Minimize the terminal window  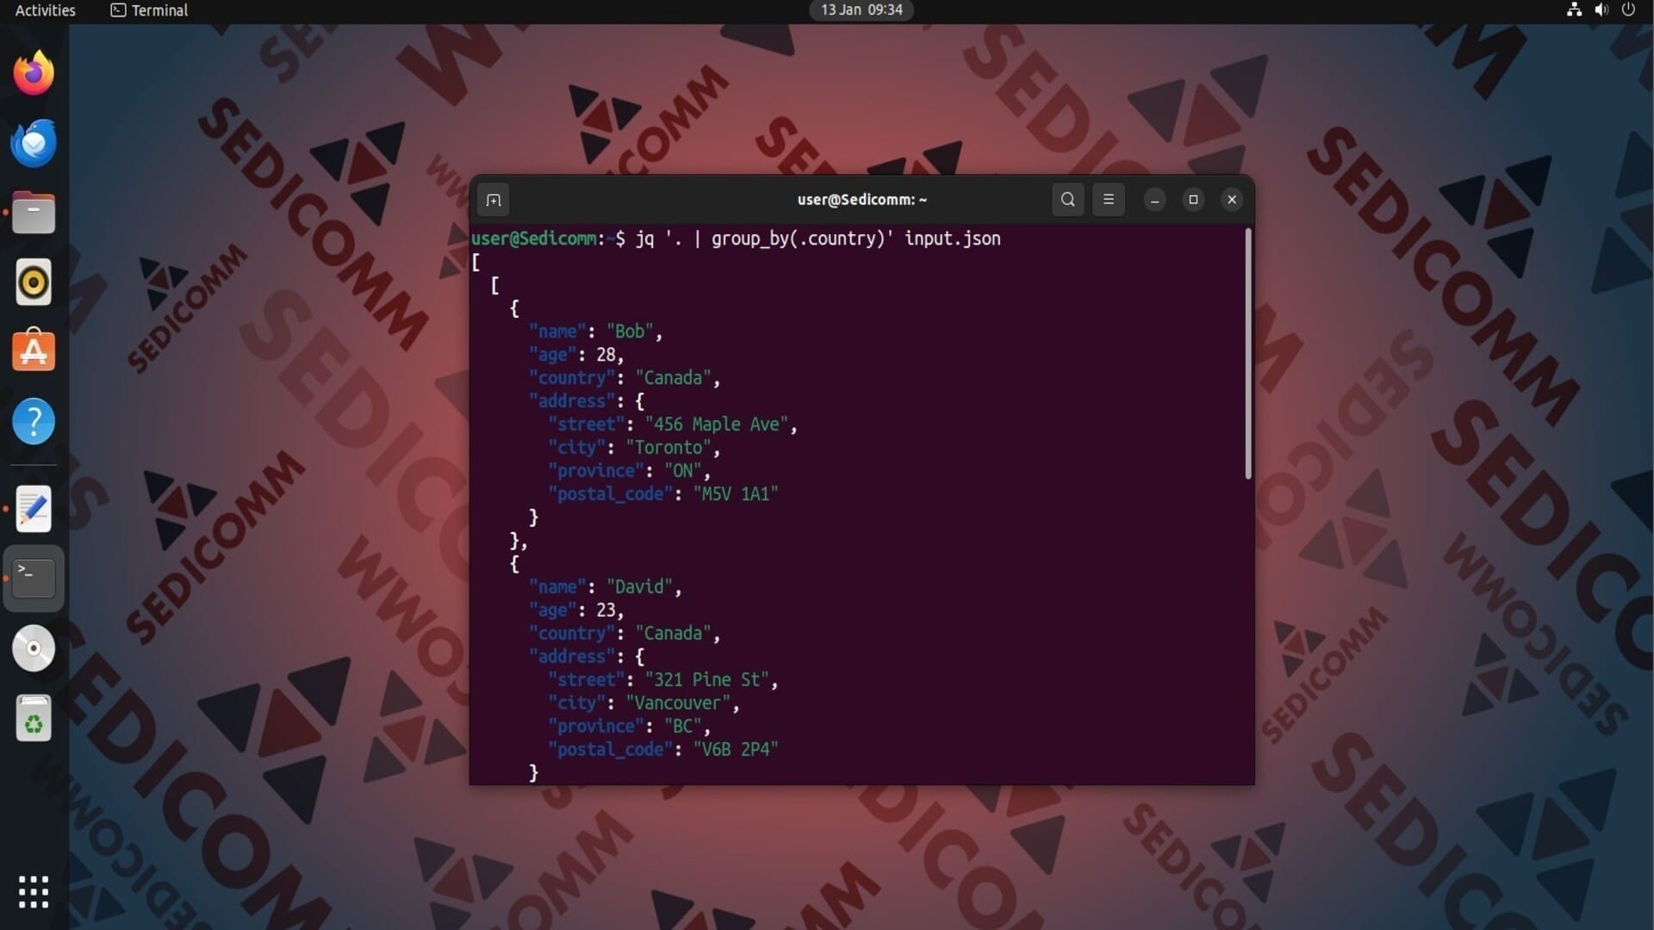1154,200
